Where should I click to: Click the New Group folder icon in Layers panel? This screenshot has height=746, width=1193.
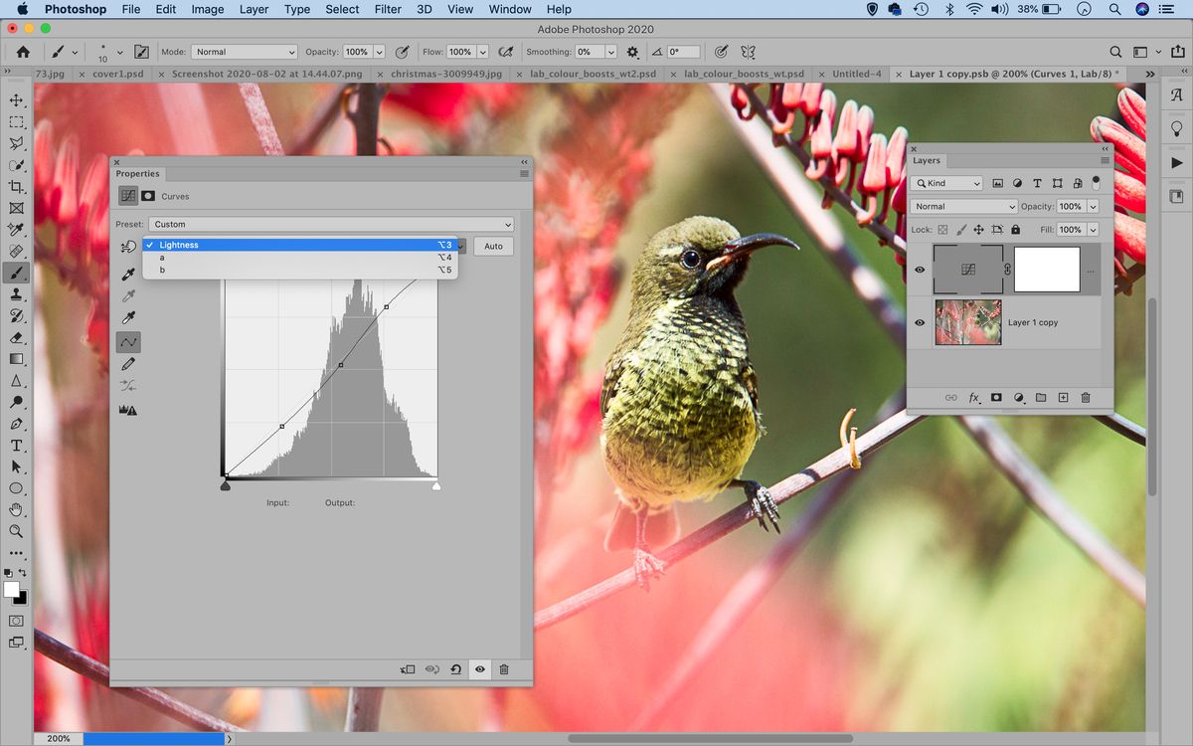(x=1041, y=398)
